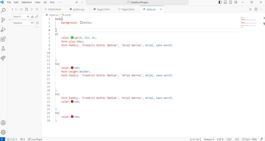The image size is (265, 141).
Task: Open the Selection menu
Action: point(27,2)
